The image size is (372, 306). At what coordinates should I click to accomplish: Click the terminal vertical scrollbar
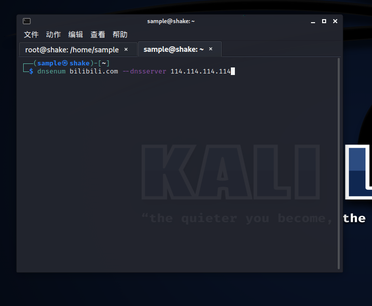[339, 164]
